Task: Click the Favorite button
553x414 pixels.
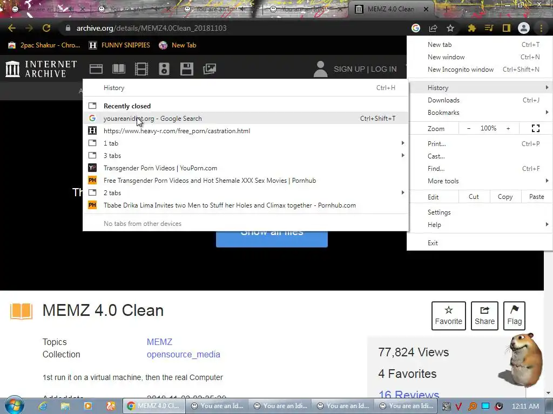Action: click(449, 316)
